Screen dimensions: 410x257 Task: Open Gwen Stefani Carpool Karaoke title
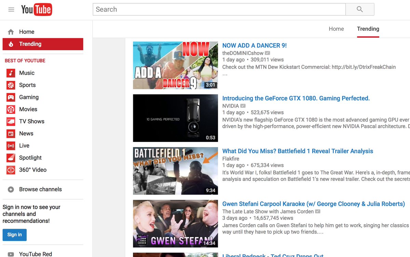pyautogui.click(x=314, y=204)
